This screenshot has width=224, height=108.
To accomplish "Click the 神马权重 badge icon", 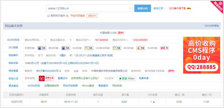I will tap(141, 48).
